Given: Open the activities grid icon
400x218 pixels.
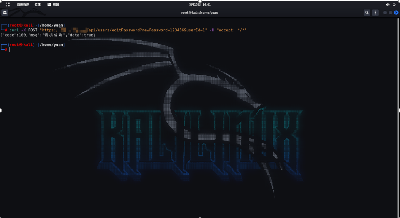Looking at the screenshot, I should 8,4.
